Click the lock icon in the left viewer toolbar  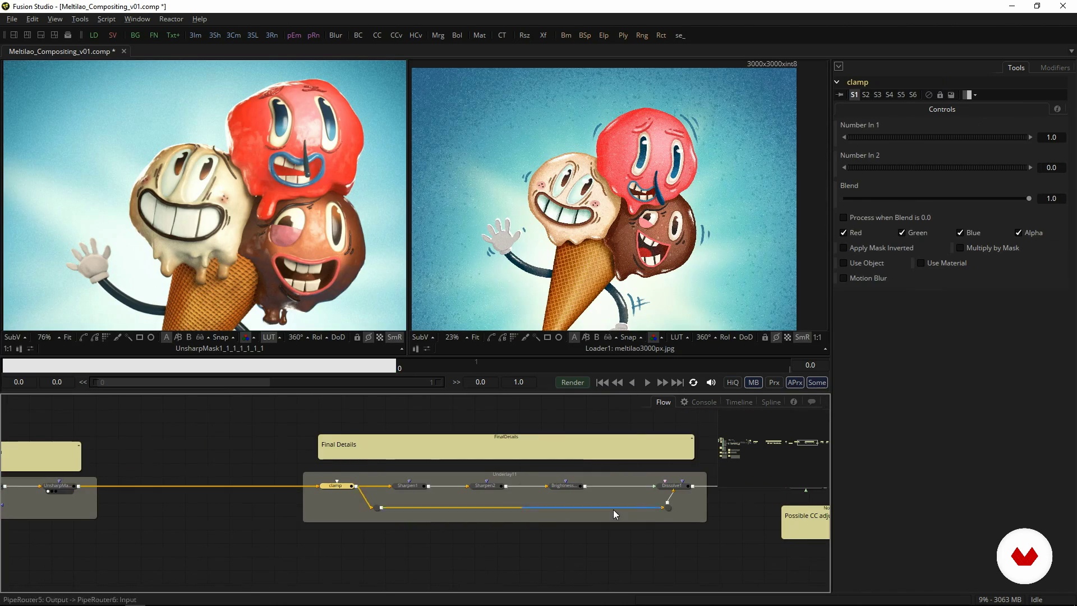pos(357,337)
